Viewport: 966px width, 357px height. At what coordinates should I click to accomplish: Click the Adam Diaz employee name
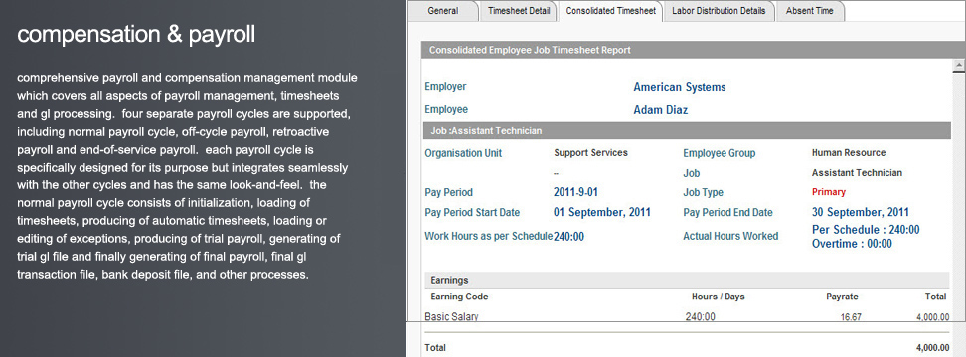tap(661, 110)
